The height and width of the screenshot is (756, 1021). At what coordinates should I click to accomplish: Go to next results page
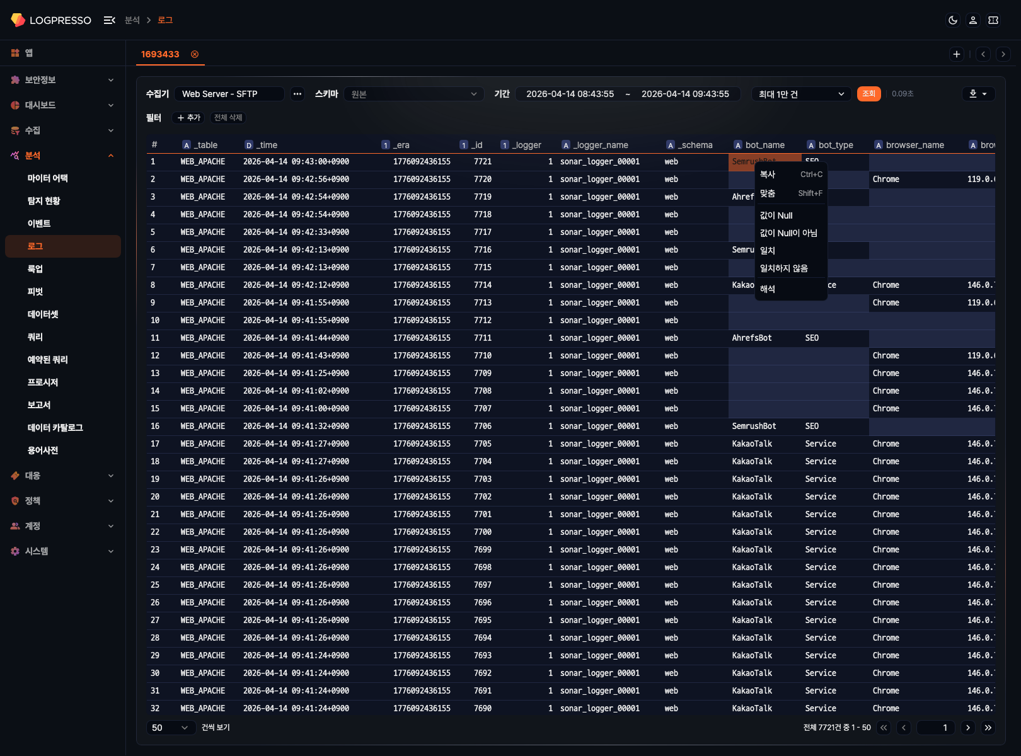(968, 728)
